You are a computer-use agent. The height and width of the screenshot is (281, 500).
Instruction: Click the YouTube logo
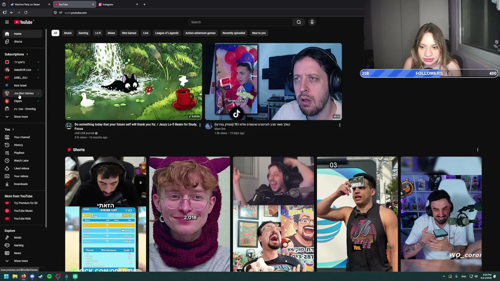coord(24,22)
